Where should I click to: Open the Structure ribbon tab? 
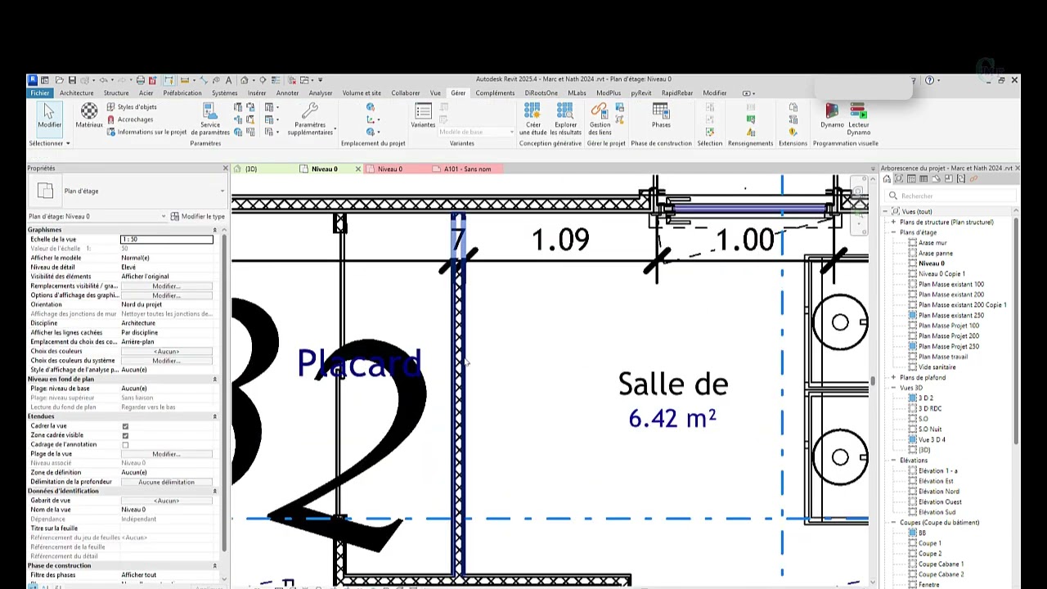pyautogui.click(x=116, y=93)
